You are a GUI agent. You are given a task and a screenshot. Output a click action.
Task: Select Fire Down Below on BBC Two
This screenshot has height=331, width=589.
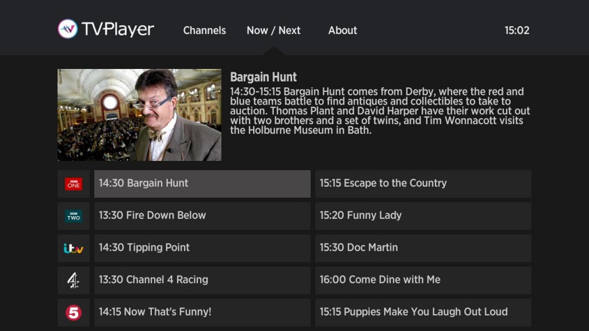[202, 215]
